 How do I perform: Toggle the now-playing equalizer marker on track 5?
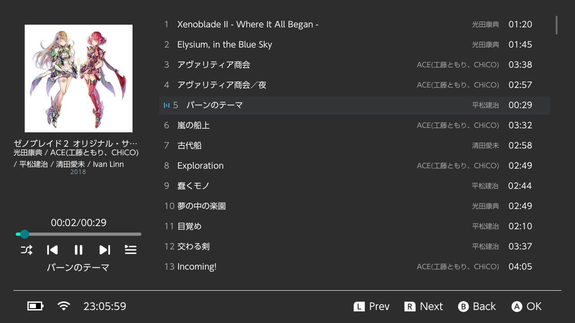167,105
